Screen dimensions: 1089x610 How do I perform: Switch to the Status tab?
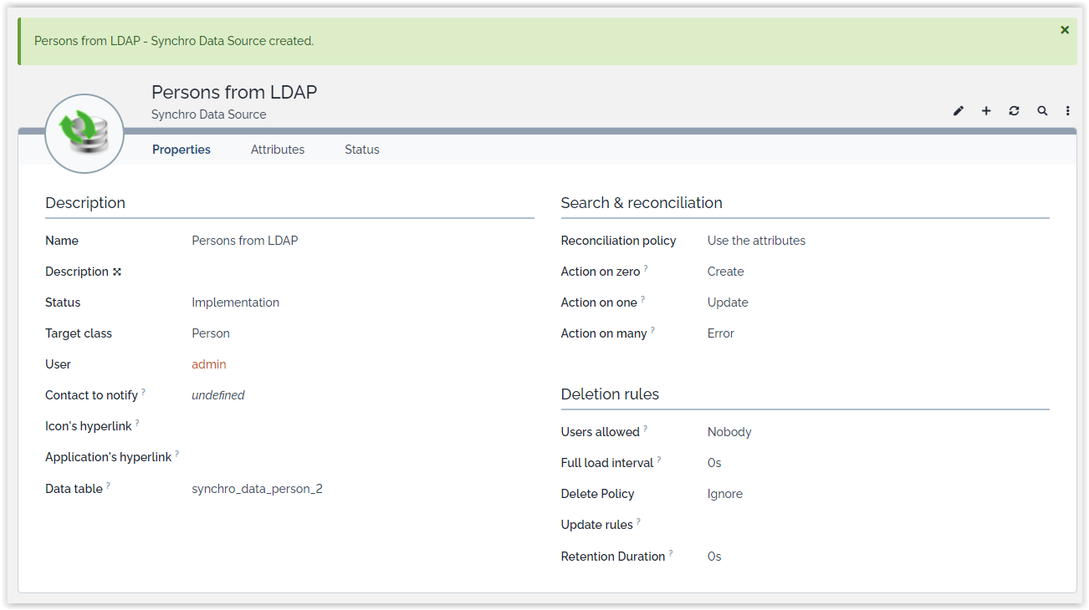(362, 150)
